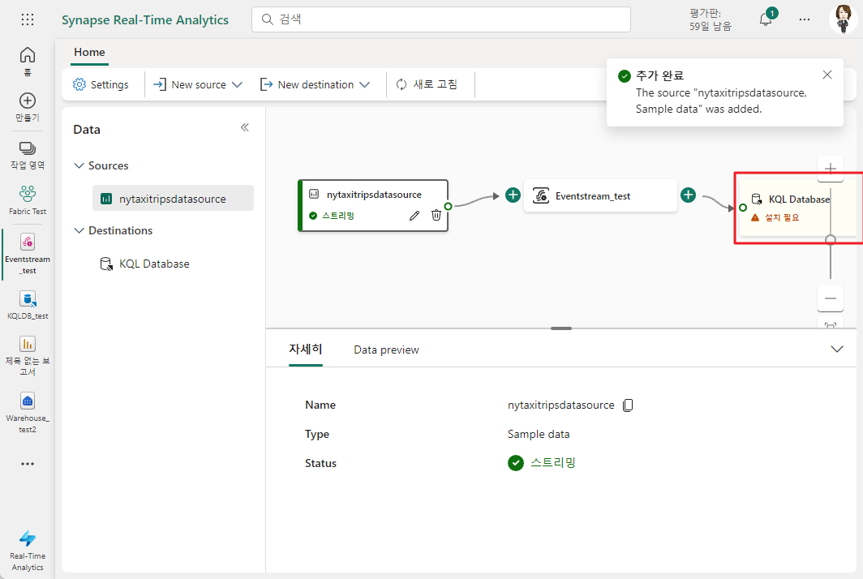Image resolution: width=863 pixels, height=579 pixels.
Task: Click plus button before Eventstream_test node
Action: (513, 195)
